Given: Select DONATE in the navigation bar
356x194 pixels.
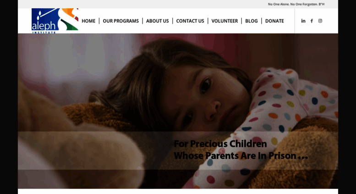Looking at the screenshot, I should point(274,21).
